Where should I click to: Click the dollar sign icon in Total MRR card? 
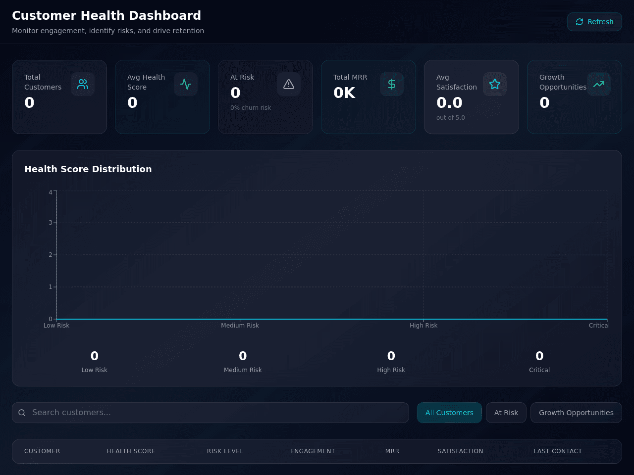point(392,84)
